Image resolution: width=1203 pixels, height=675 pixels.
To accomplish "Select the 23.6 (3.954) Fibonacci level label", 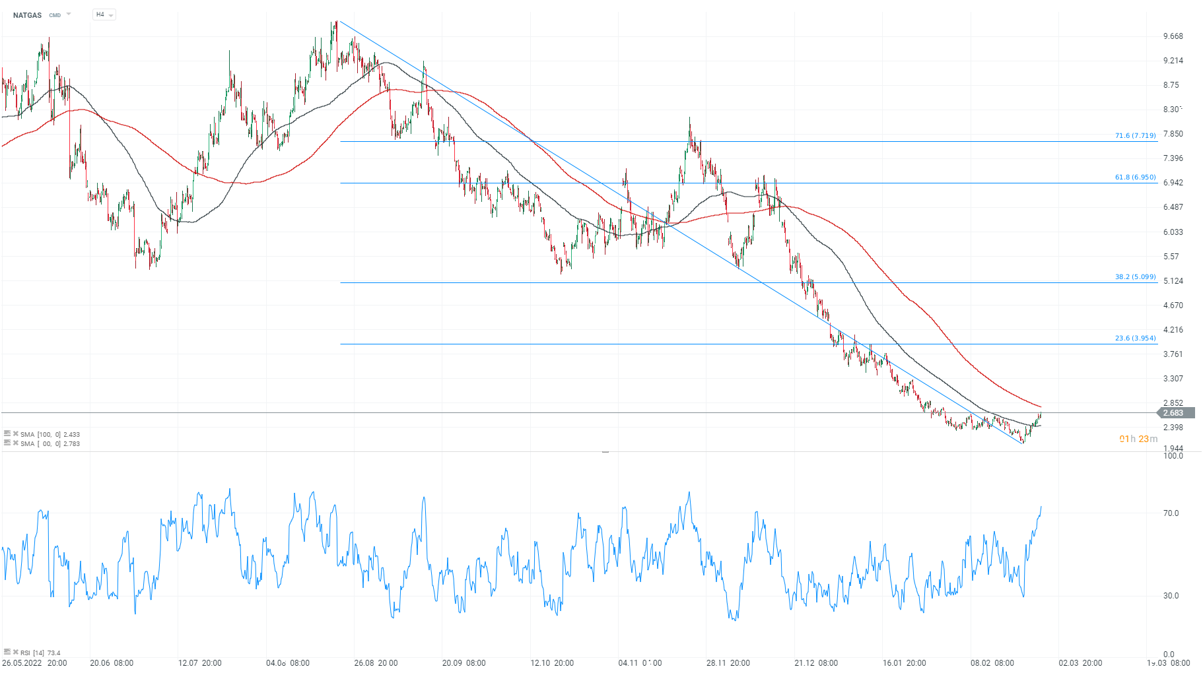I will coord(1136,338).
